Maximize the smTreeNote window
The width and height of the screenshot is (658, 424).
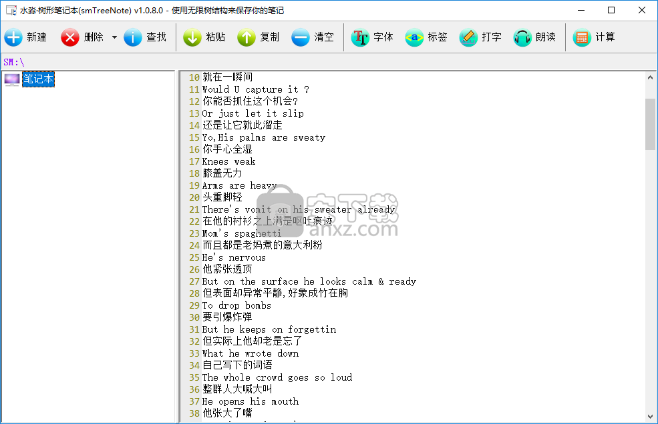point(611,10)
